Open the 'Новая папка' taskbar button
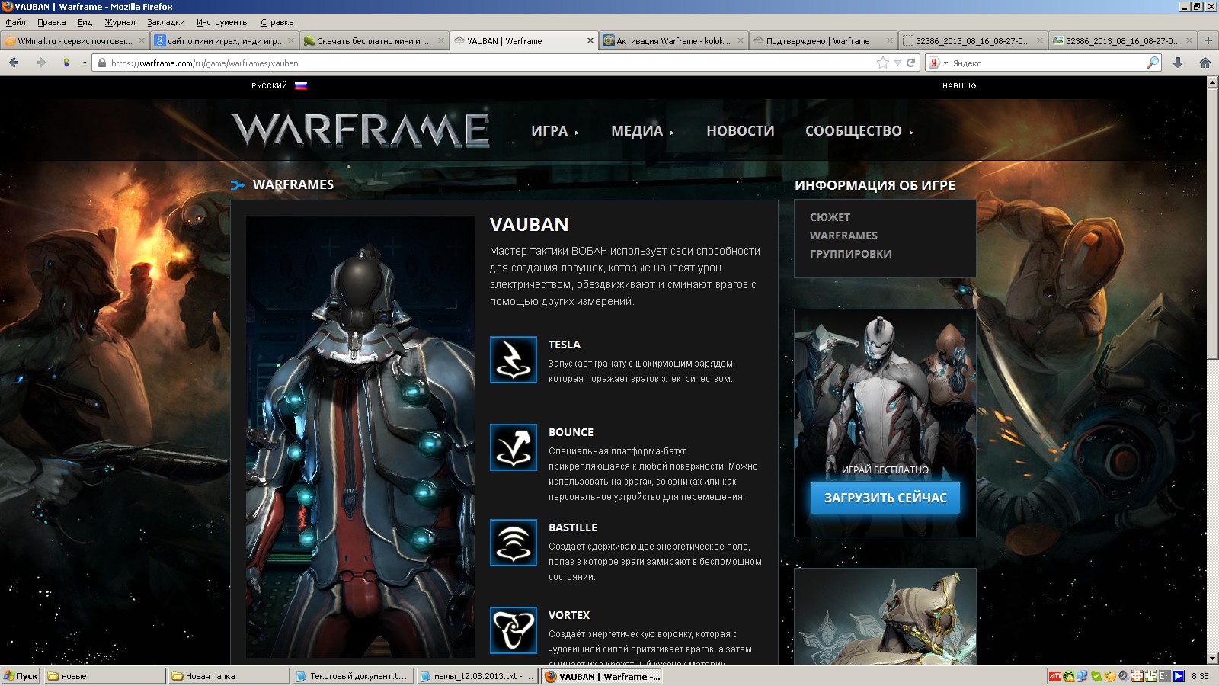Viewport: 1219px width, 686px height. 229,676
